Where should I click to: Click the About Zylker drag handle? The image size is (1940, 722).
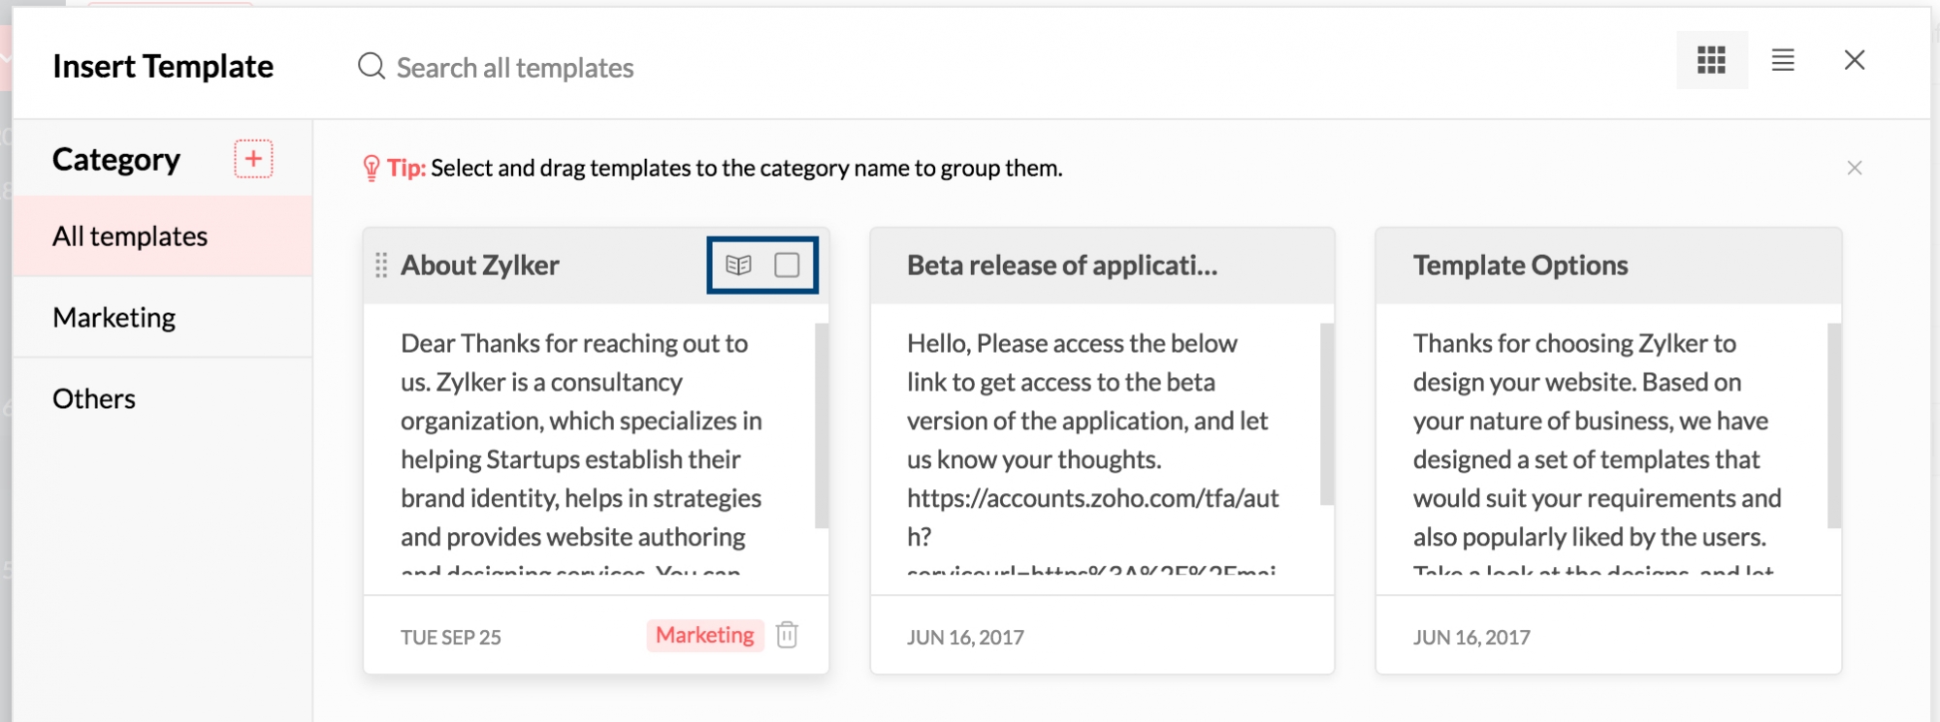pos(381,265)
